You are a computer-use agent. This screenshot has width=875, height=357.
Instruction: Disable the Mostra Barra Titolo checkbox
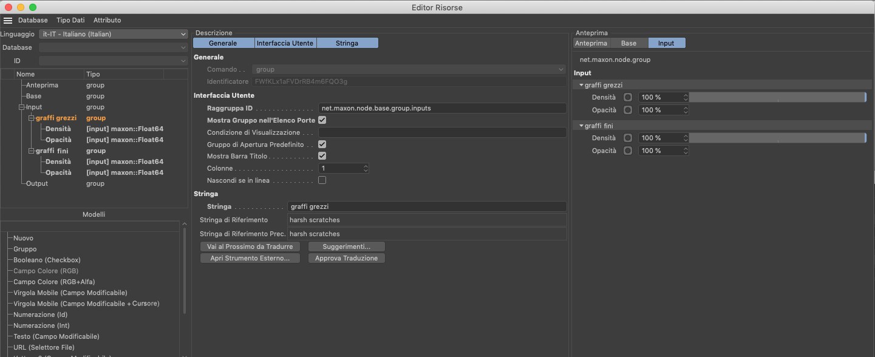(x=322, y=156)
